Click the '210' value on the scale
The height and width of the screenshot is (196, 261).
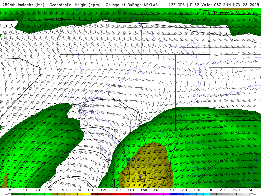pyautogui.click(x=223, y=190)
